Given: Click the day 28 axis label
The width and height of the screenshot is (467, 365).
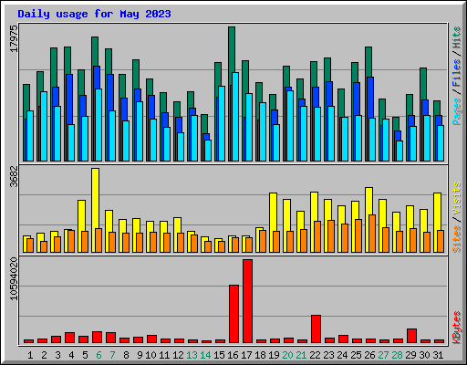Looking at the screenshot, I should coord(397,355).
